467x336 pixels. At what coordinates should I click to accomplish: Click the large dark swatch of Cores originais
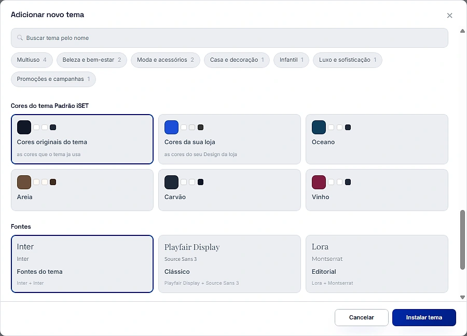coord(24,128)
